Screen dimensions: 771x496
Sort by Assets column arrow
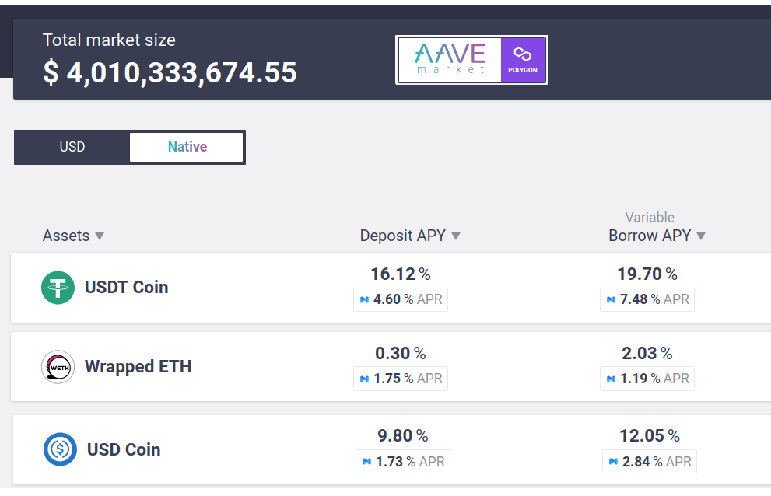[100, 236]
